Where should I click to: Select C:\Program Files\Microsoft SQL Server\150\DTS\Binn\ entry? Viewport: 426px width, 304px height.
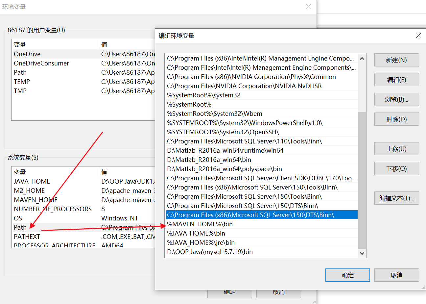[x=262, y=206]
